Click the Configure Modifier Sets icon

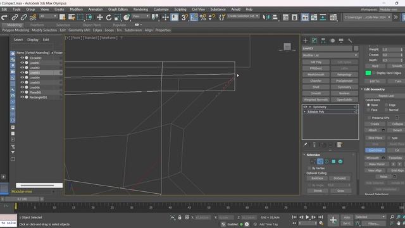coord(340,144)
